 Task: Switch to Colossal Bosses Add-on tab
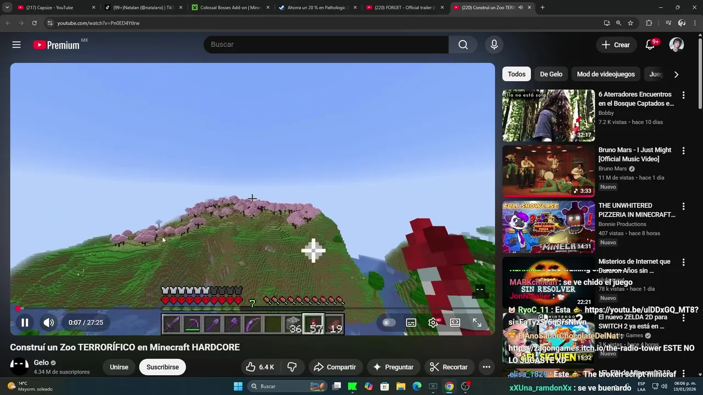coord(231,8)
